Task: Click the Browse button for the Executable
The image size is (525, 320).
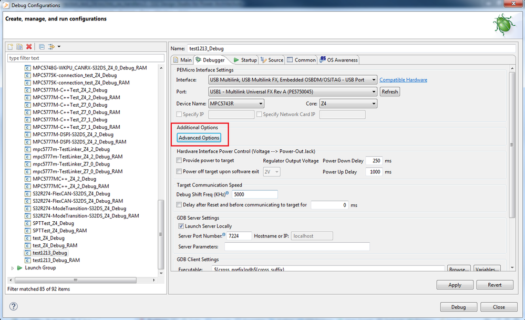Action: pos(459,269)
